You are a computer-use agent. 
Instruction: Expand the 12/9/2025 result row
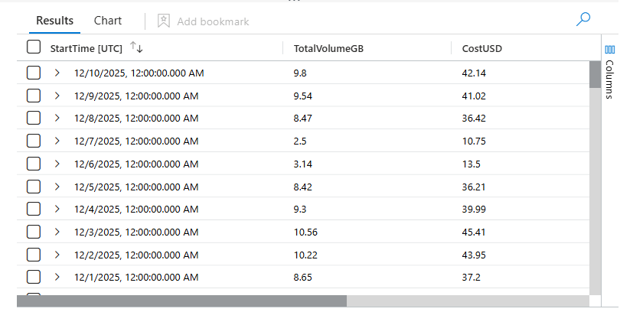57,96
